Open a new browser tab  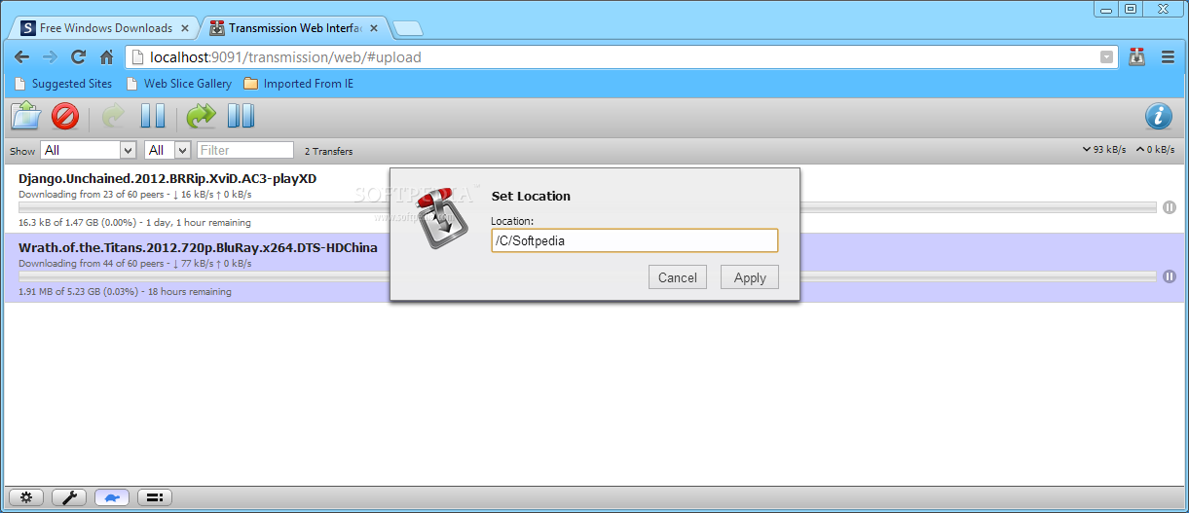point(407,28)
